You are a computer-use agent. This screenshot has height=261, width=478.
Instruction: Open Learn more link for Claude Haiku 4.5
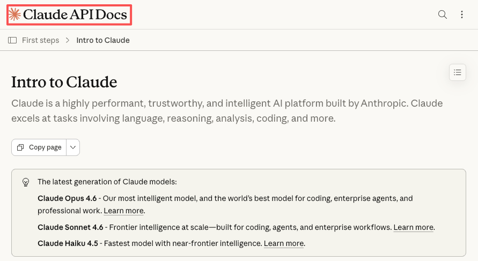(x=284, y=243)
